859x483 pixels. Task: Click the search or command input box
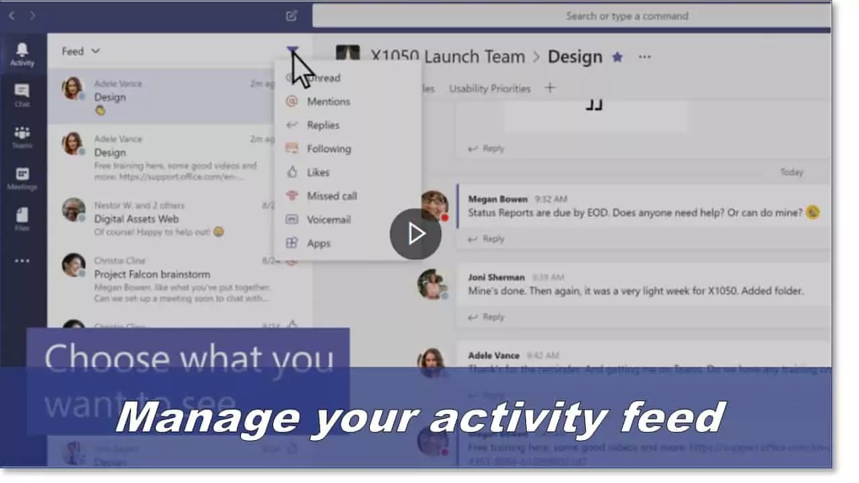click(x=570, y=15)
